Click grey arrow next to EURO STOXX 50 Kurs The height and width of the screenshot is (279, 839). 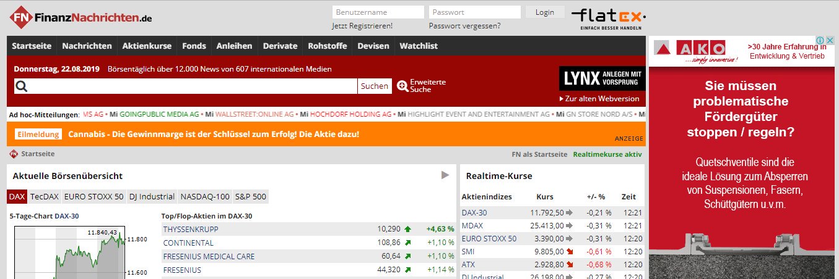569,238
